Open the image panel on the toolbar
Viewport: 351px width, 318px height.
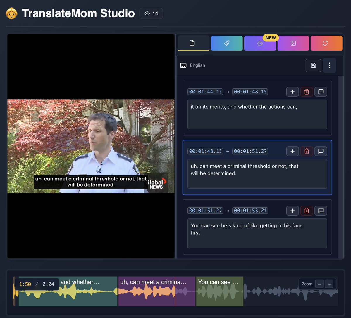pos(293,43)
